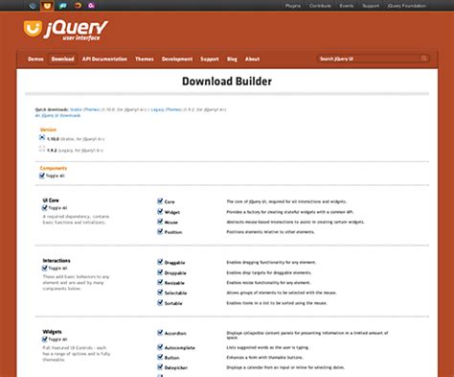The width and height of the screenshot is (454, 377).
Task: Click the highlighted jQuery UI icon in the top bar
Action: (x=47, y=6)
